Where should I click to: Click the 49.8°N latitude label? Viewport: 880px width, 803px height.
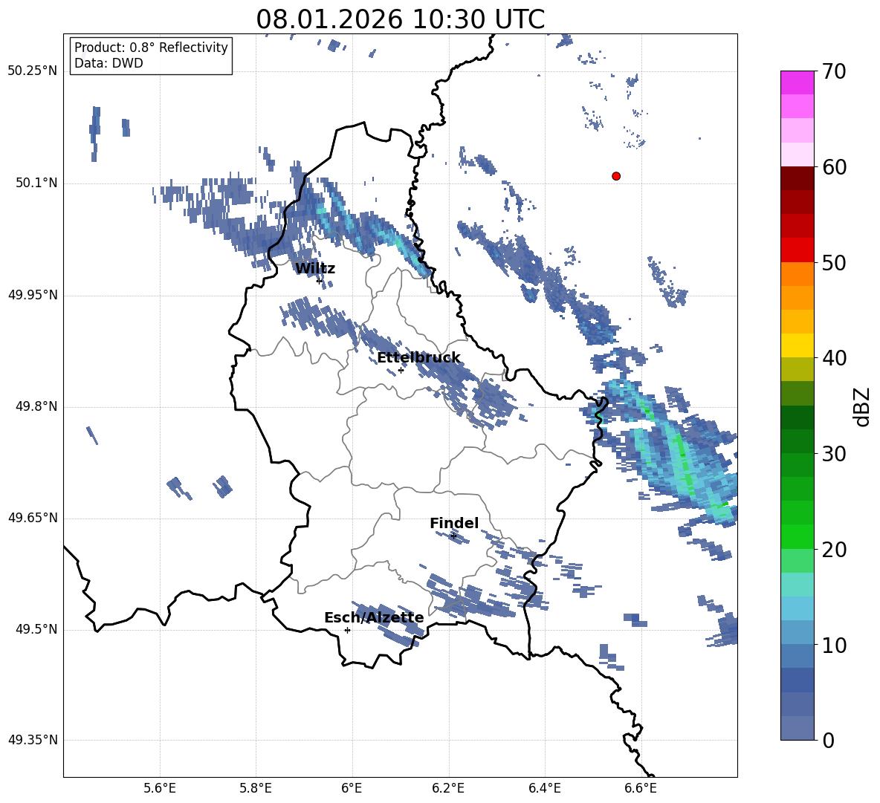pyautogui.click(x=36, y=406)
